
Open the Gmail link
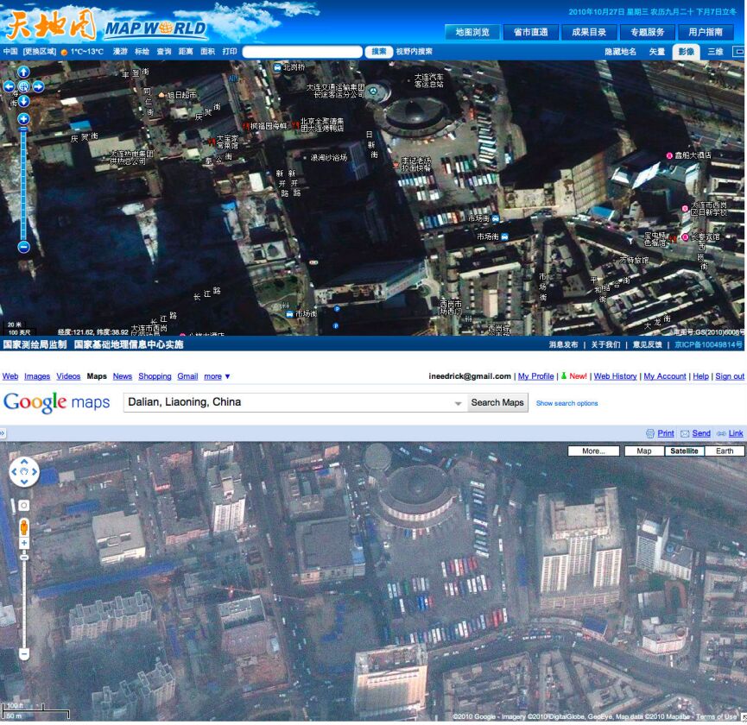[x=187, y=376]
